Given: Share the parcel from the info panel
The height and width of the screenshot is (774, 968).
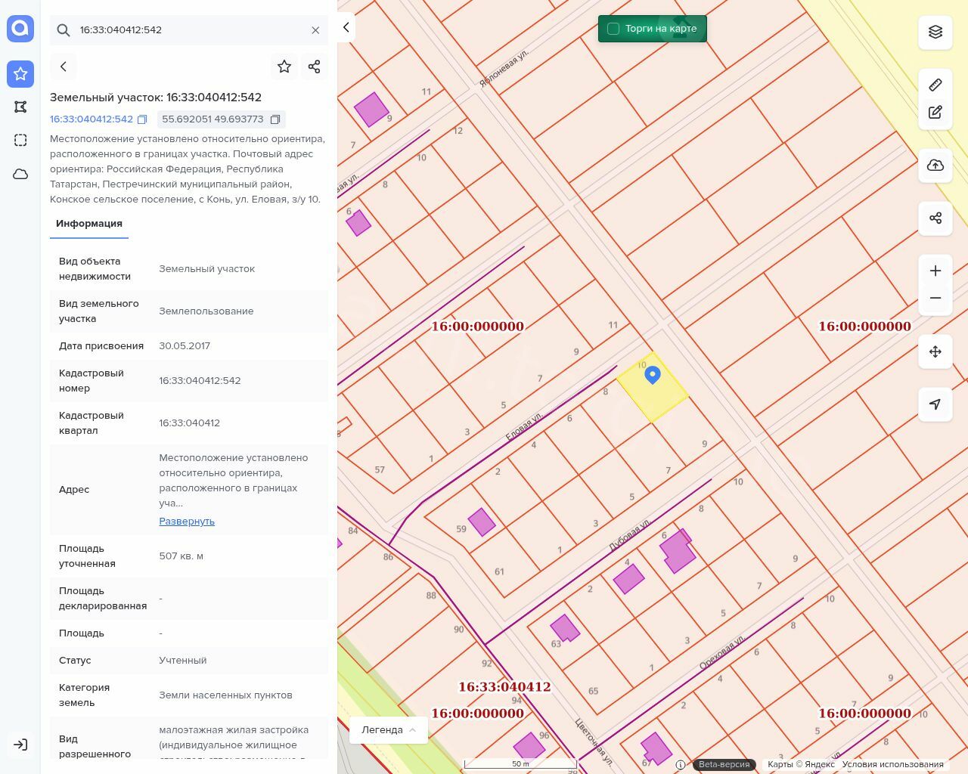Looking at the screenshot, I should click(315, 67).
